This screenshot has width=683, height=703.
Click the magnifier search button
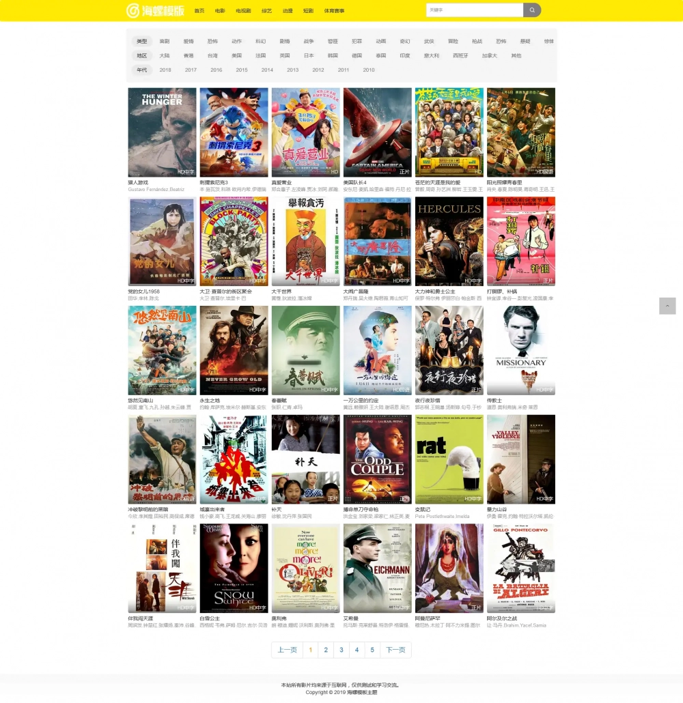click(x=532, y=10)
